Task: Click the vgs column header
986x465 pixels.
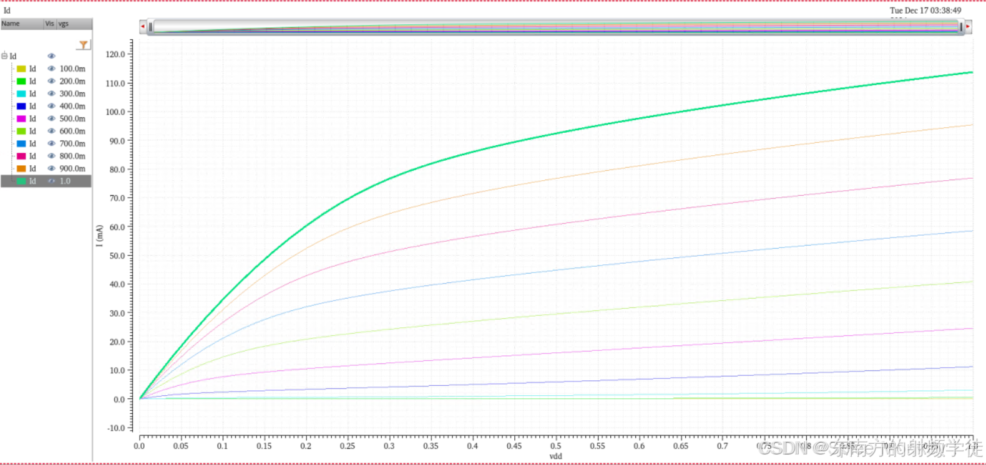Action: tap(74, 24)
